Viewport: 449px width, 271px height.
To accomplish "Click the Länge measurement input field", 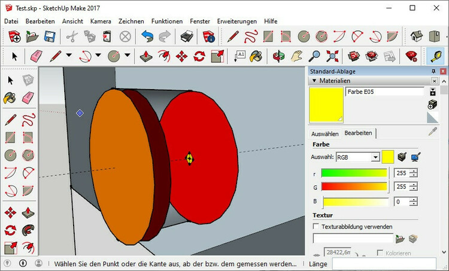I will [388, 263].
